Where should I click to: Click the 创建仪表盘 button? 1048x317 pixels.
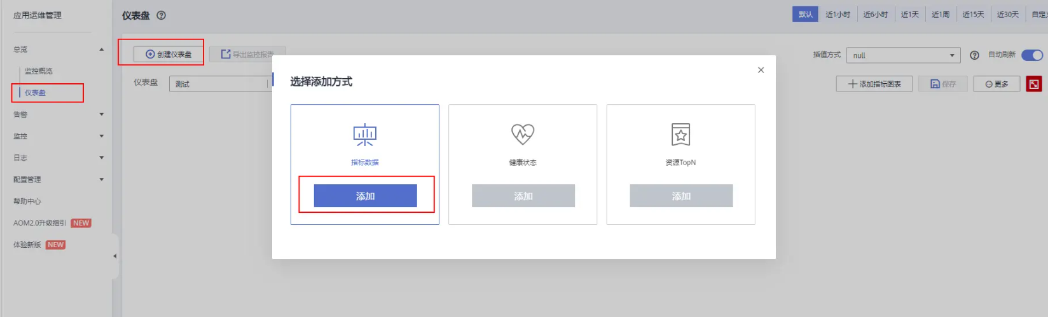tap(169, 54)
